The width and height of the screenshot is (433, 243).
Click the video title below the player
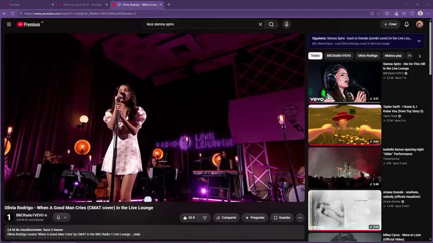tap(79, 208)
